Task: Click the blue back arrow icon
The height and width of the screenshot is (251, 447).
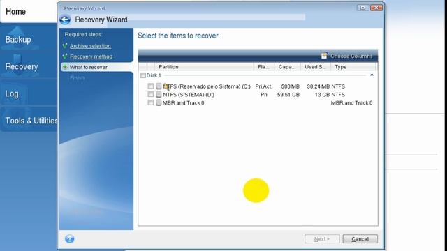Action: 65,20
